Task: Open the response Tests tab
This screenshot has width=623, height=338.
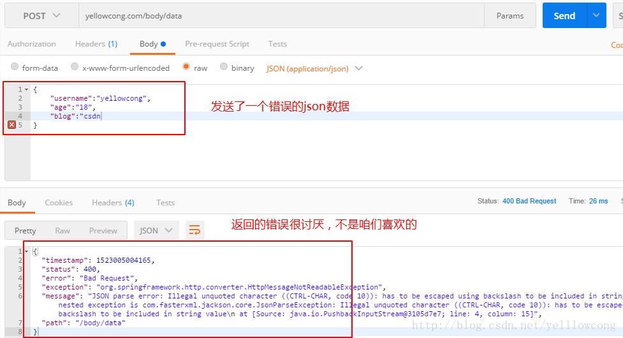Action: pos(165,203)
